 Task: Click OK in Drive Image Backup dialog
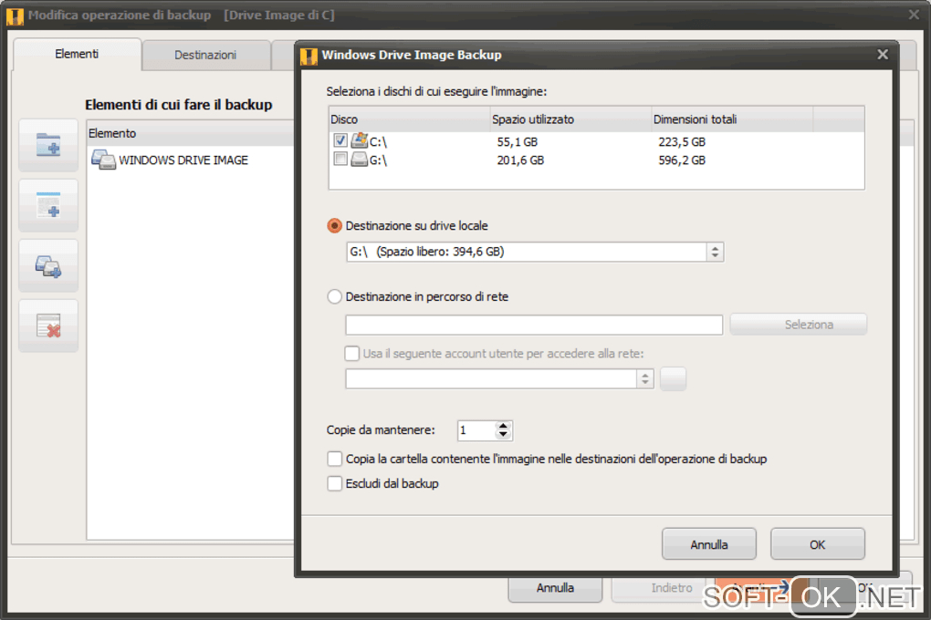(818, 544)
